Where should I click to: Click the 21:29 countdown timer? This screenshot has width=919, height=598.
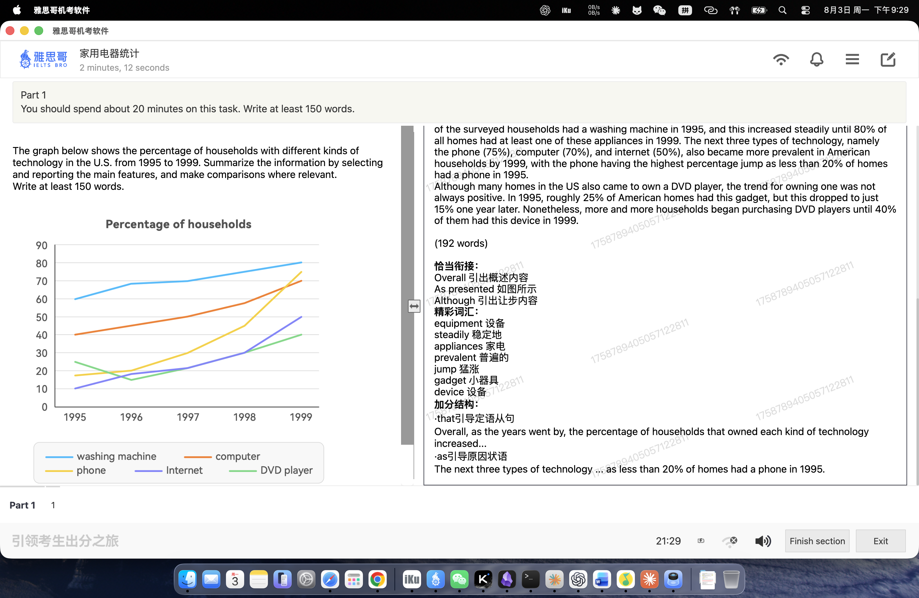pyautogui.click(x=668, y=541)
